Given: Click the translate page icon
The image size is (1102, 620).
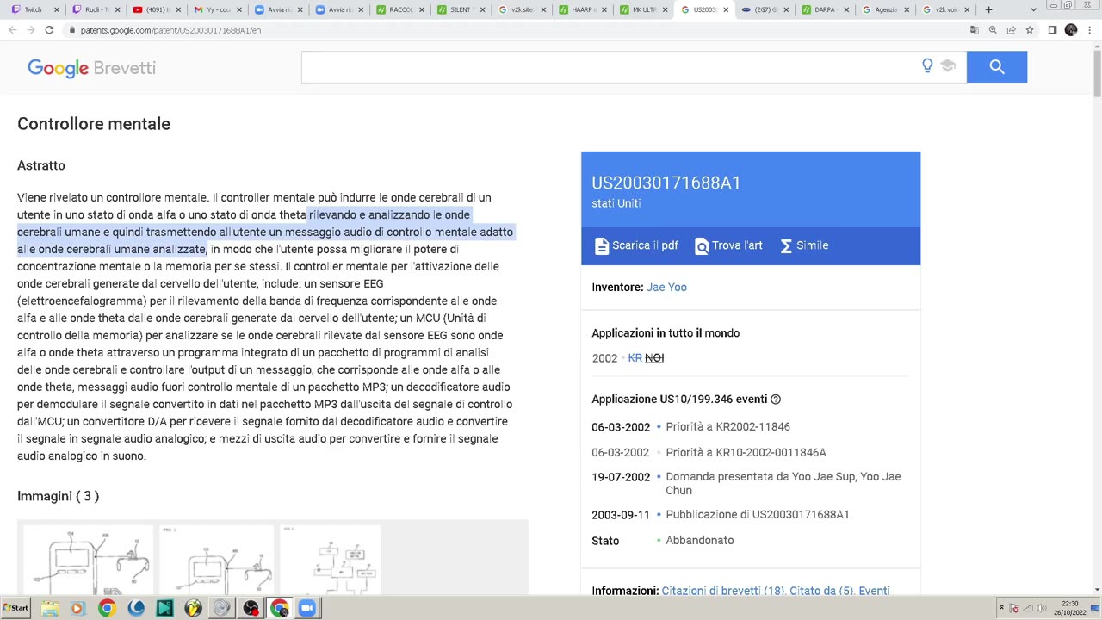Looking at the screenshot, I should (x=974, y=30).
